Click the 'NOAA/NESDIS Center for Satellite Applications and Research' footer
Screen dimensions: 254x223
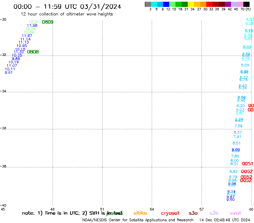coord(138,220)
